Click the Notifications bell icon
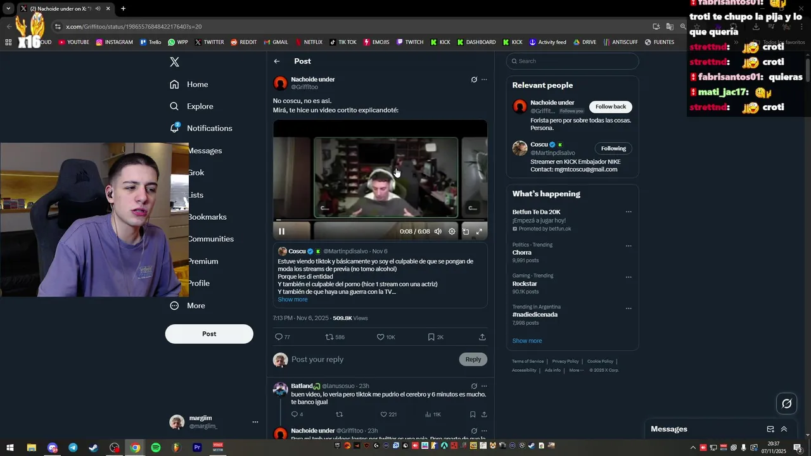811x456 pixels. tap(174, 128)
